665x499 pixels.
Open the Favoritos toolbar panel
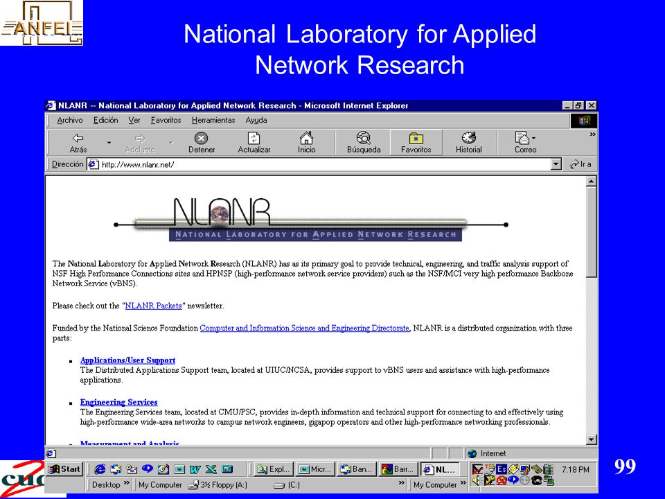[x=416, y=143]
